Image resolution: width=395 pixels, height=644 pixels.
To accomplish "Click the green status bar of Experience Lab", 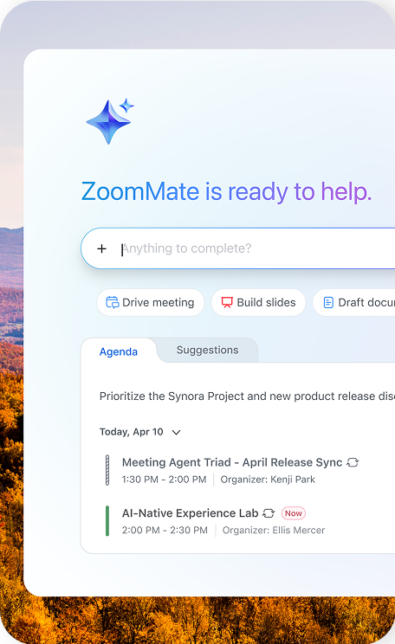I will 107,521.
